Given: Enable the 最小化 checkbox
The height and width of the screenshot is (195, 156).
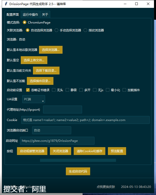Looking at the screenshot, I should pyautogui.click(x=108, y=90).
